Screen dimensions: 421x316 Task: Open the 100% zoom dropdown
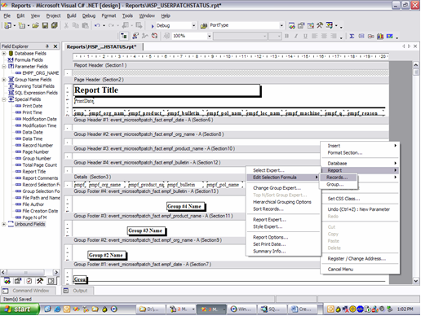coord(209,36)
